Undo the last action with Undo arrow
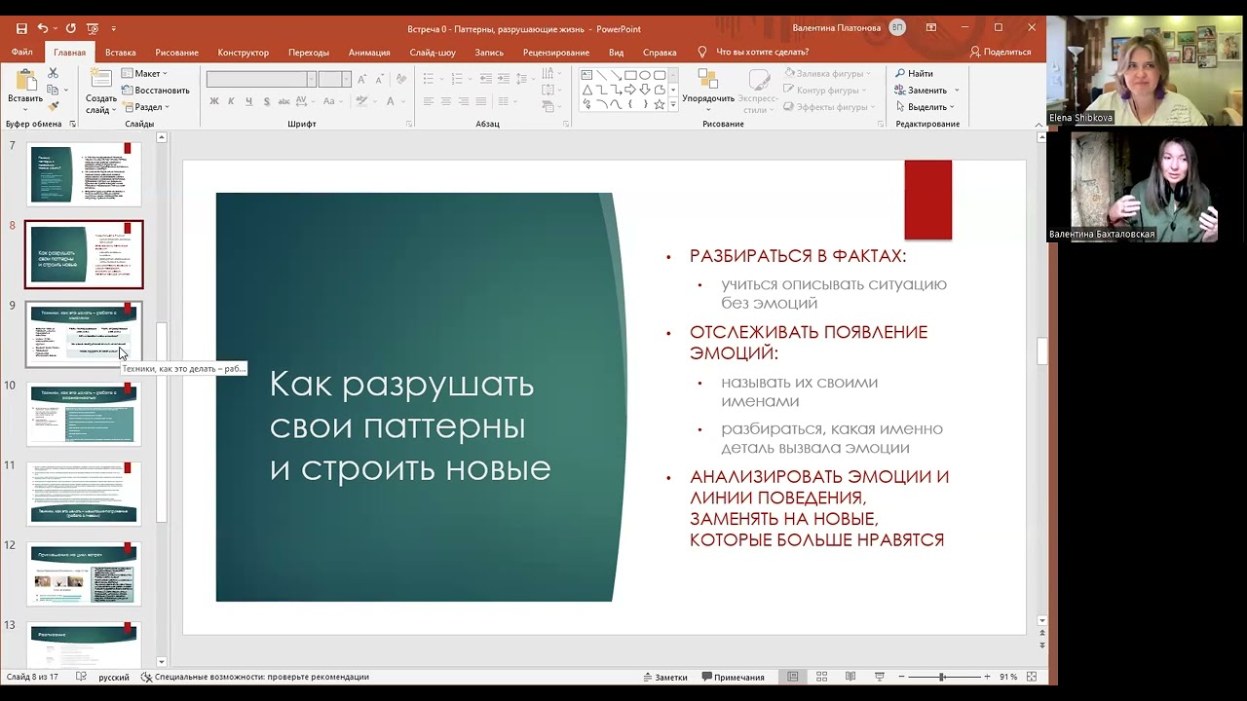Image resolution: width=1247 pixels, height=701 pixels. coord(43,29)
